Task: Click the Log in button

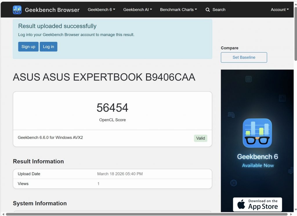Action: pyautogui.click(x=48, y=46)
